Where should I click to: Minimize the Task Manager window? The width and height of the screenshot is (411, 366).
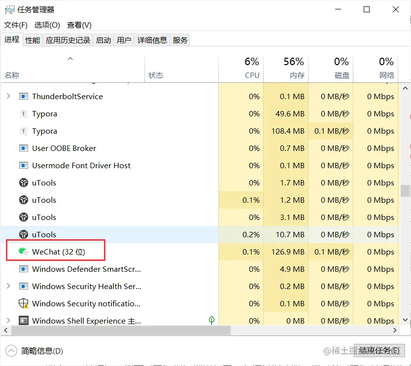click(x=338, y=9)
